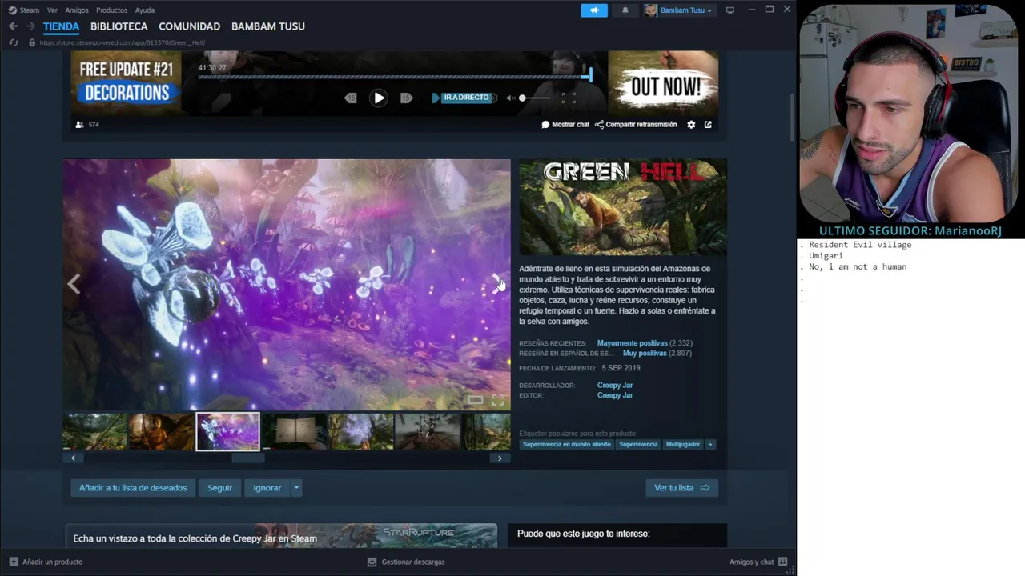
Task: Click the thumbnail strip scrollbar handle
Action: 248,458
